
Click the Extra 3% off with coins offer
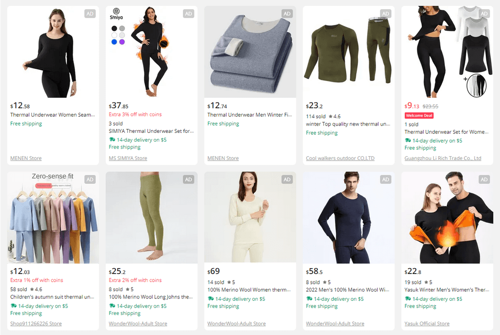coord(136,115)
